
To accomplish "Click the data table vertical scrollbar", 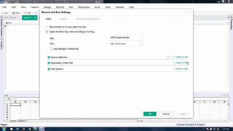I will coord(228,110).
